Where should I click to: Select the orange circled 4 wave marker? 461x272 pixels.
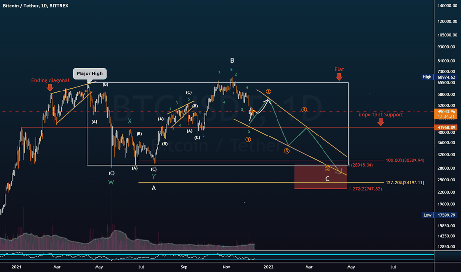pyautogui.click(x=304, y=110)
